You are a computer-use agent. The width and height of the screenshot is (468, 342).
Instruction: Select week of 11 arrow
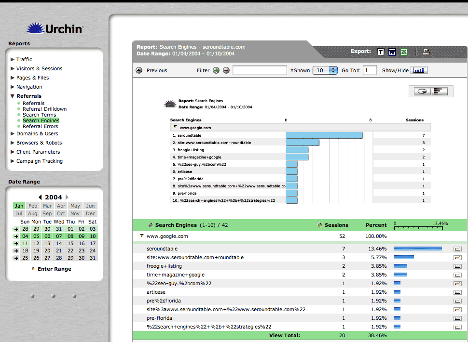coord(16,244)
